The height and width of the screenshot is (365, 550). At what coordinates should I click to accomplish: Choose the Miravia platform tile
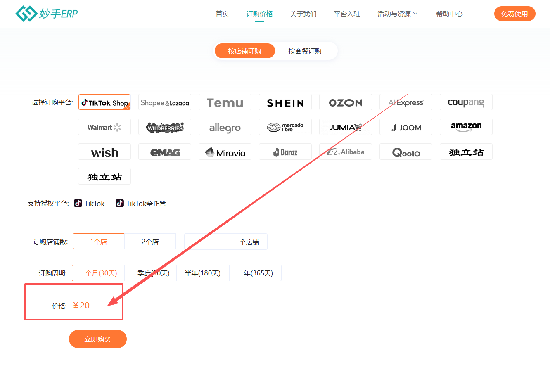coord(225,152)
